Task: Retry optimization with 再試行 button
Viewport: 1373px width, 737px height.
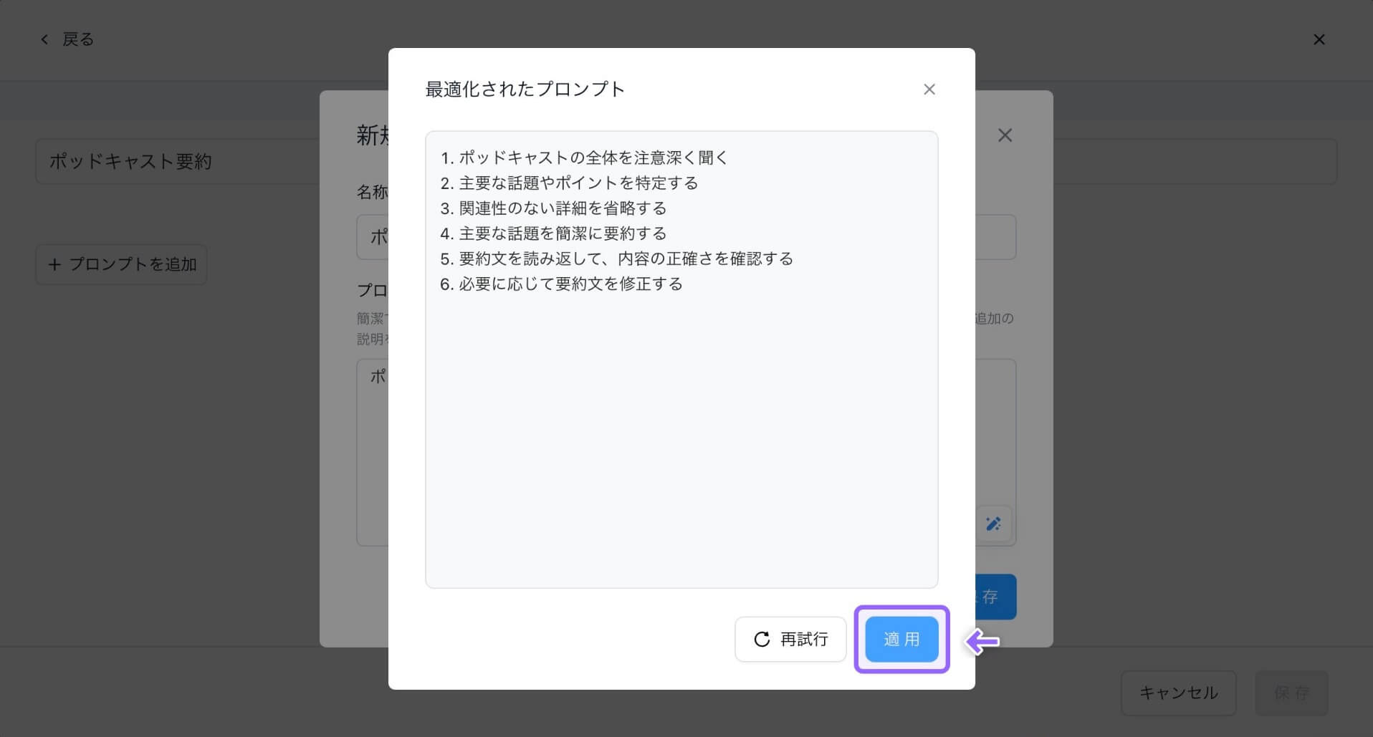Action: pos(790,639)
